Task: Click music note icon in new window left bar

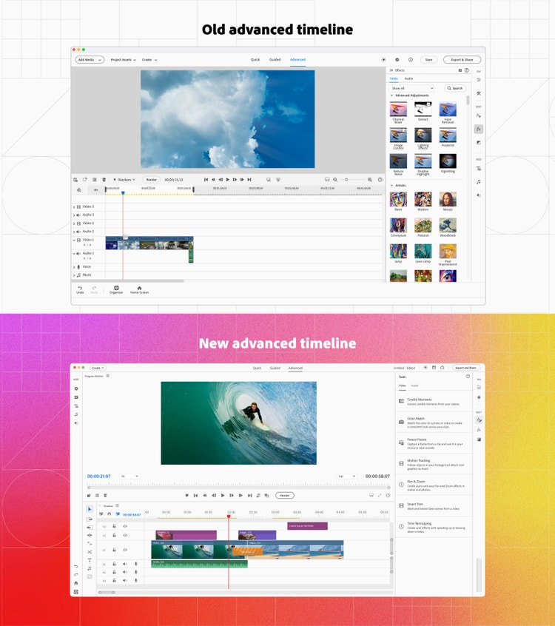Action: pos(76,414)
